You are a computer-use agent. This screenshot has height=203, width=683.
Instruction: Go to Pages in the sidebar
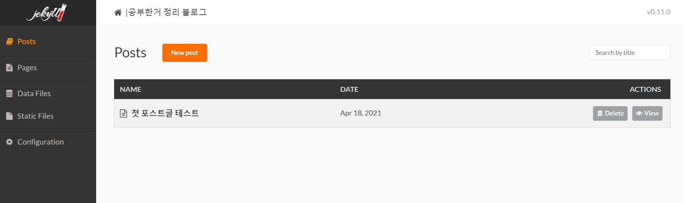pos(27,68)
